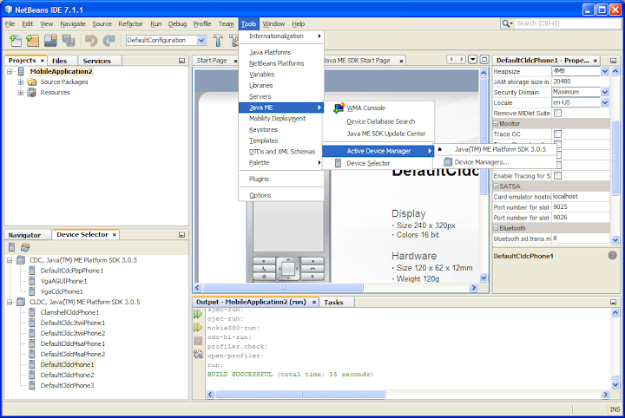Choose Java Platforms from Tools menu

tap(281, 52)
